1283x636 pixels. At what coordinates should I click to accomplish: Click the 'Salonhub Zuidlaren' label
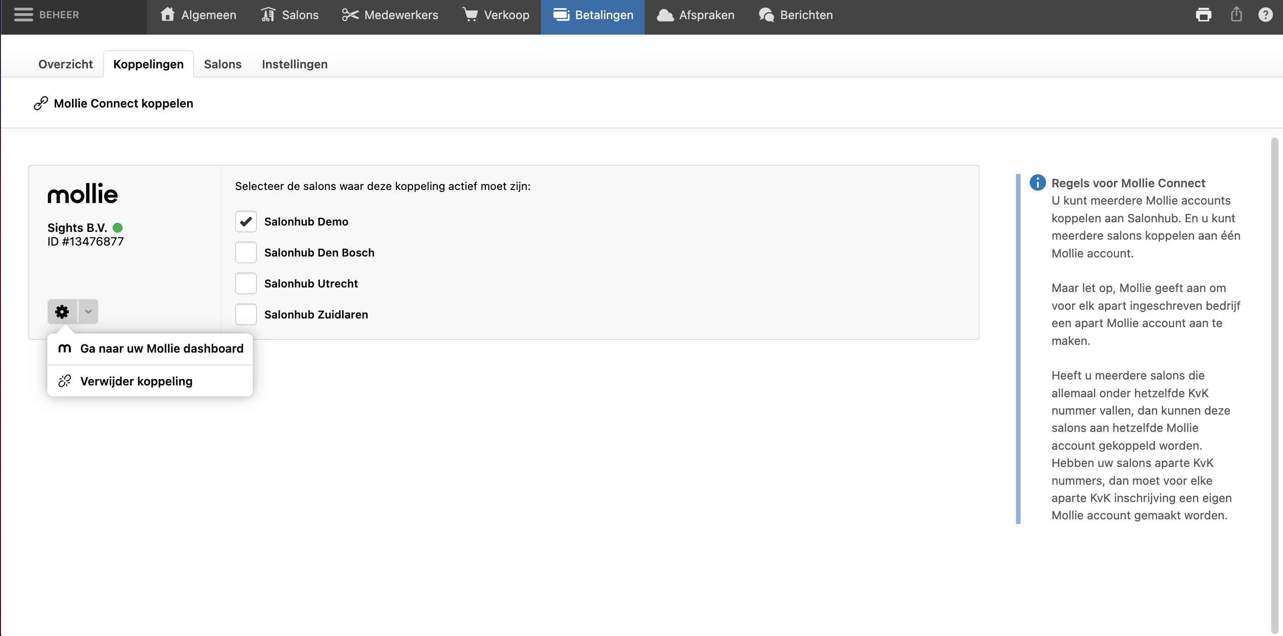coord(316,314)
